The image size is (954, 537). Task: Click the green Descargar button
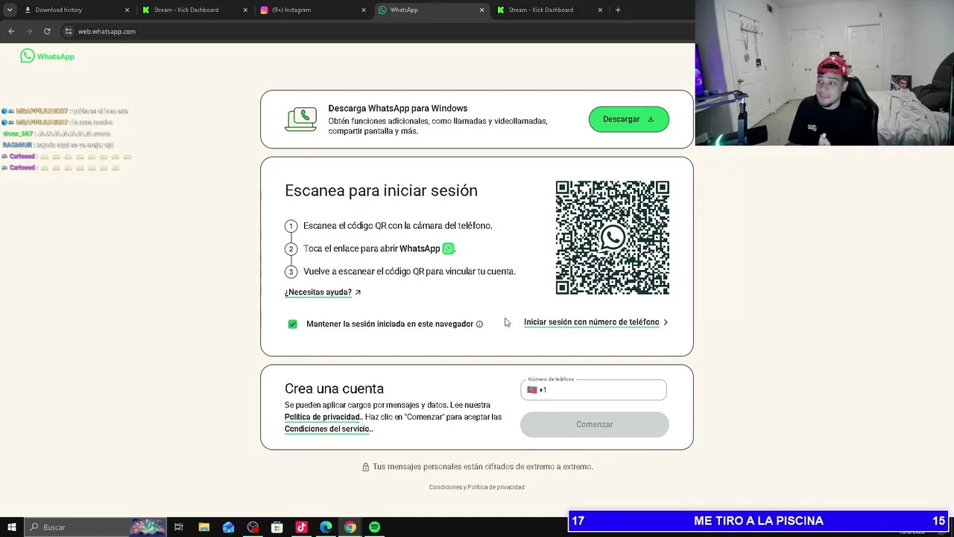click(x=629, y=119)
